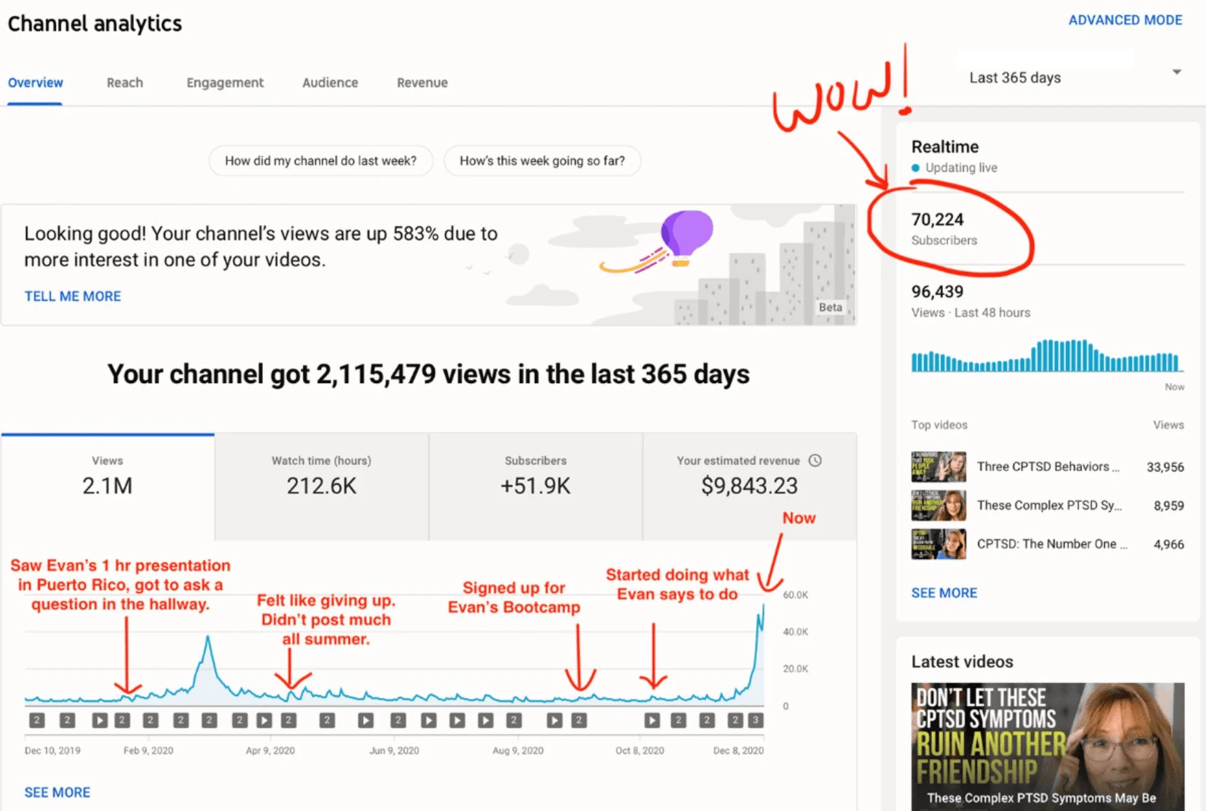
Task: Click the 2,115,479 views headline
Action: pyautogui.click(x=428, y=374)
